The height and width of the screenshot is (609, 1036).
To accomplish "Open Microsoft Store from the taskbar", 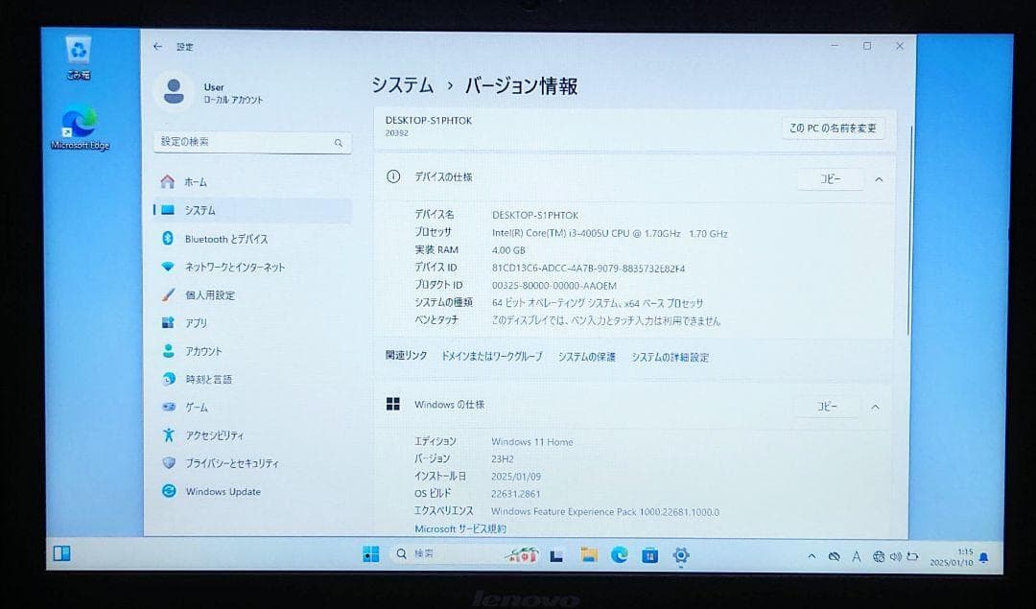I will [x=650, y=555].
